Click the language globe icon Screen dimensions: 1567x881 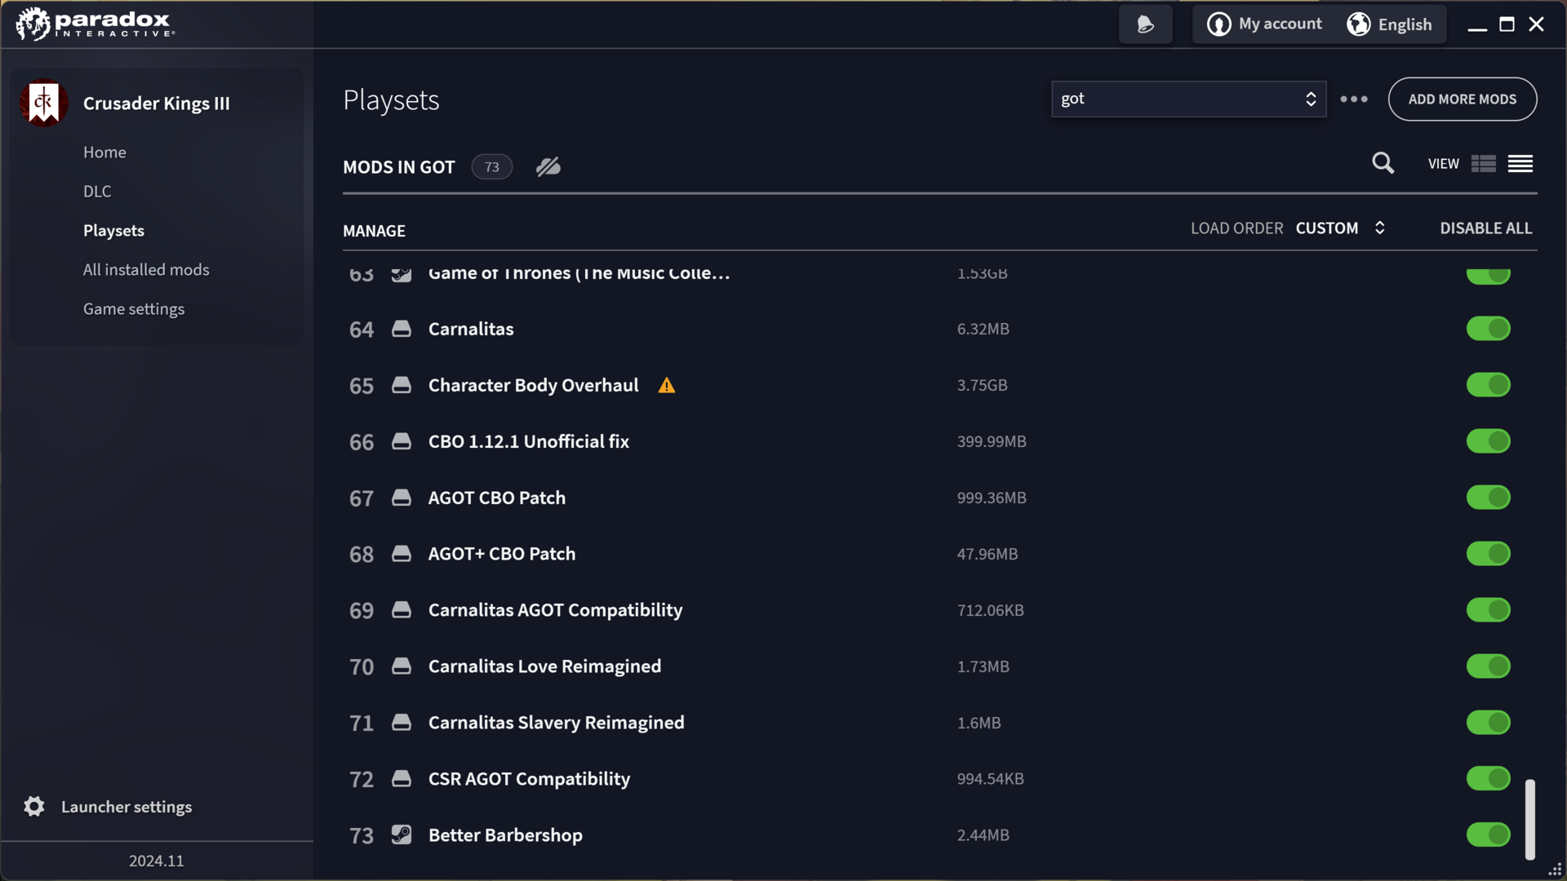1358,24
